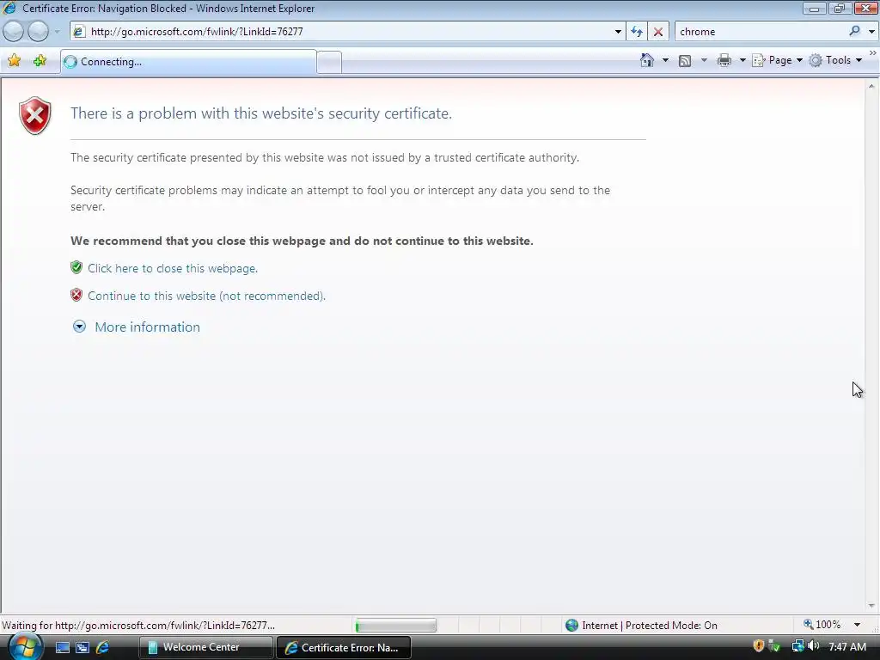Screen dimensions: 880x660
Task: Click the IE logo in title bar
Action: click(9, 8)
